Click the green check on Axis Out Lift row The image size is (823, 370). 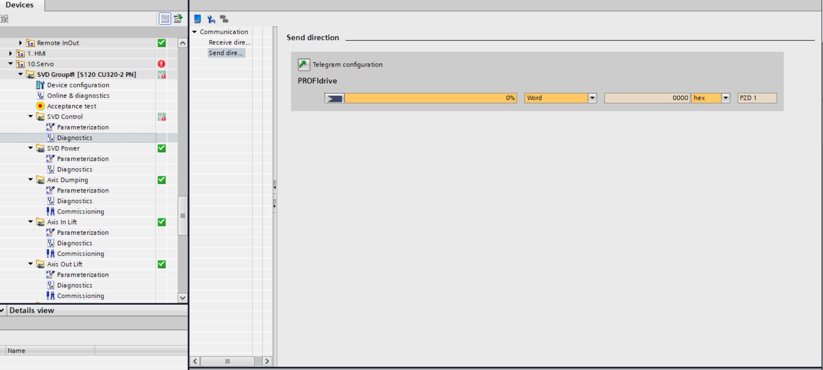pyautogui.click(x=162, y=264)
